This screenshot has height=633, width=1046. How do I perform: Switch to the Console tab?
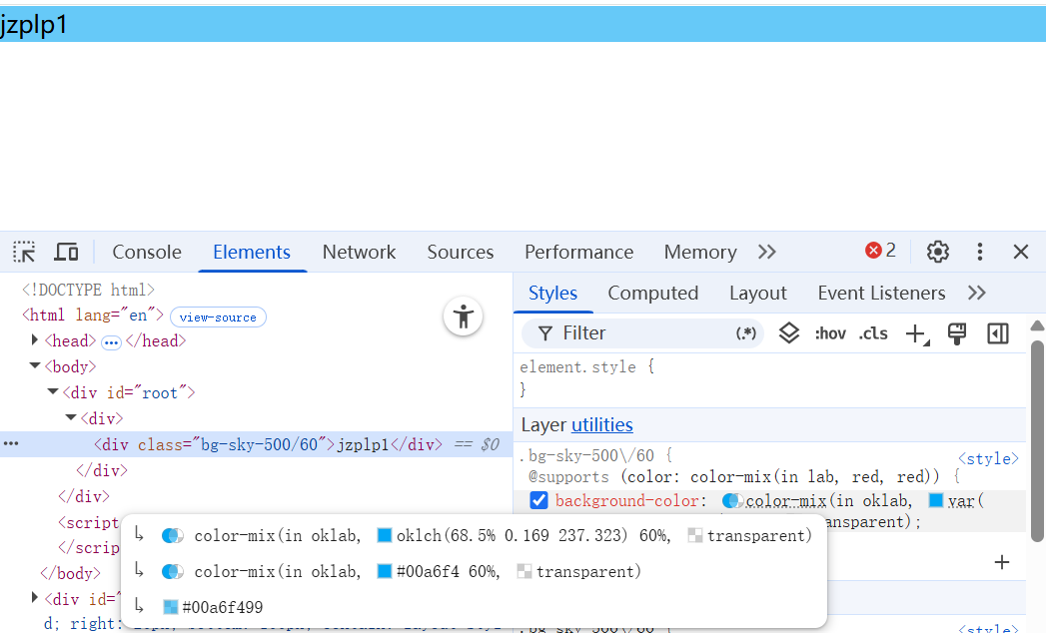(x=147, y=252)
